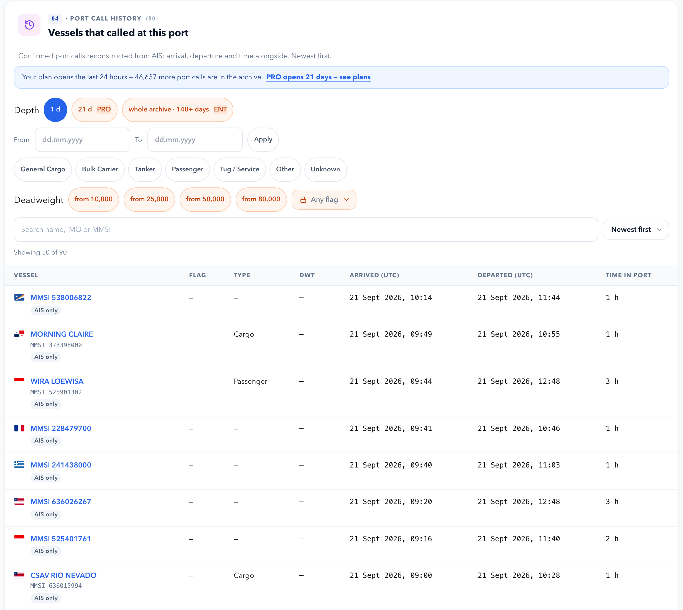Select the 21 d PRO depth

(95, 110)
